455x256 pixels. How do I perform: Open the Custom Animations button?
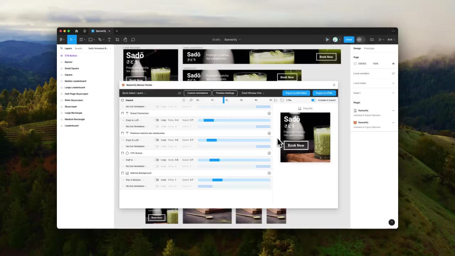(197, 93)
